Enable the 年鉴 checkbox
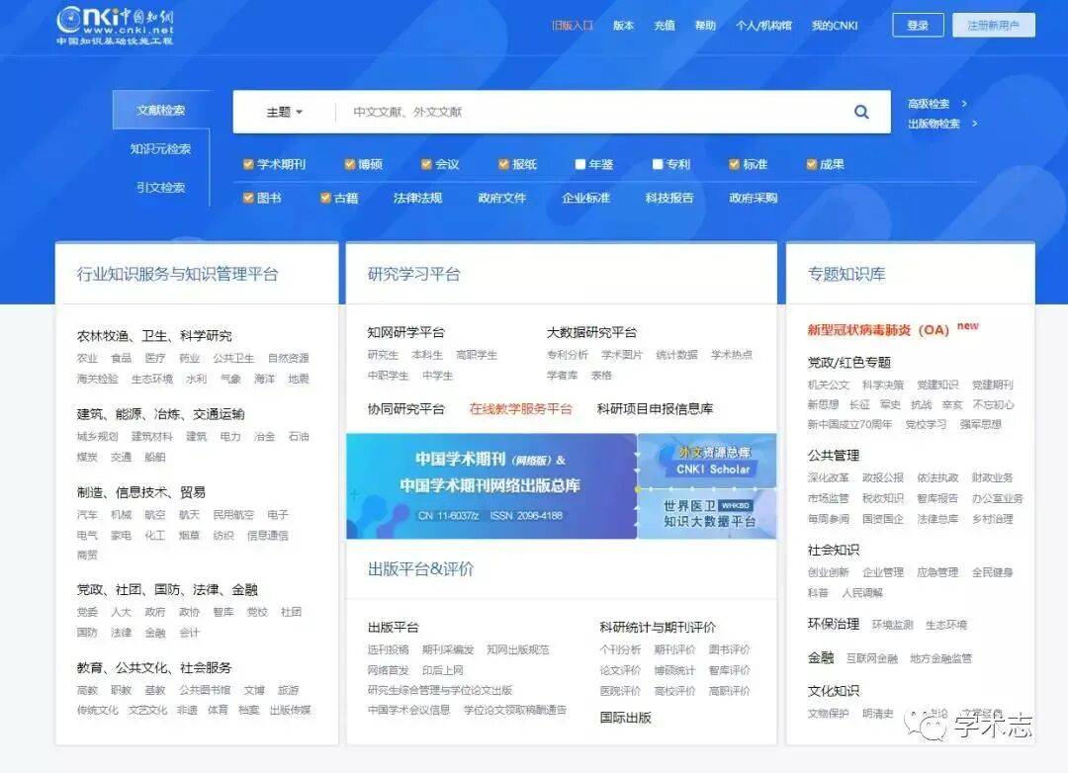 (580, 164)
